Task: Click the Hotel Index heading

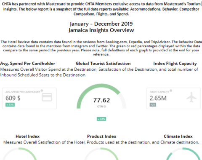Action: tap(28, 136)
